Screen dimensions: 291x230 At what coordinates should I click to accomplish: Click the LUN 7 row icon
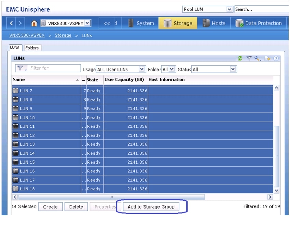[16, 91]
